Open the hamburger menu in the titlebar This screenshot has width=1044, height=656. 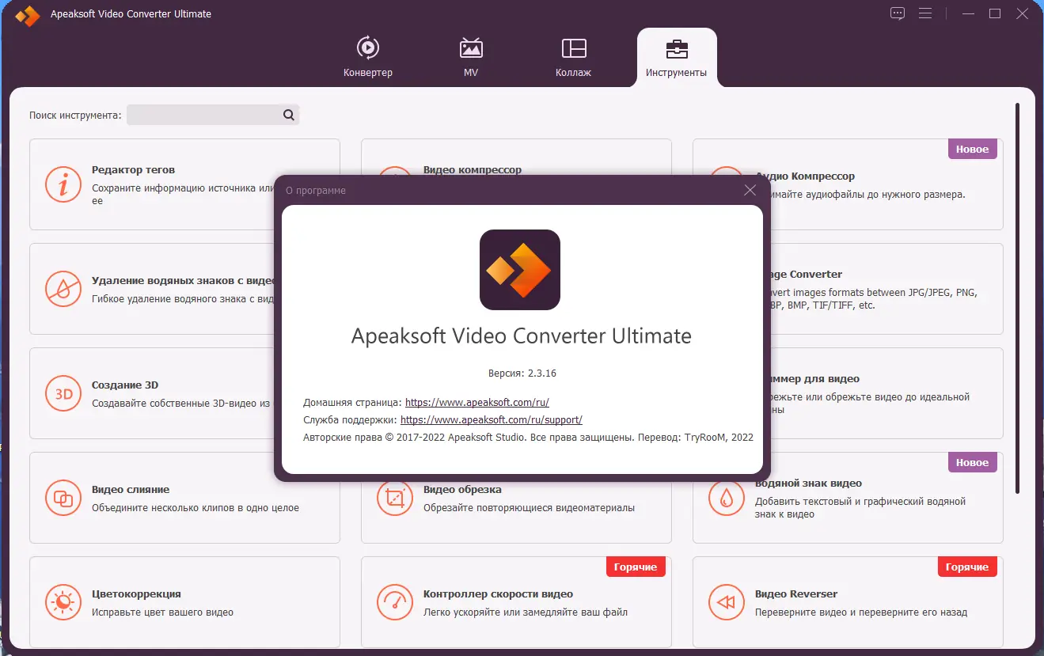pos(925,13)
